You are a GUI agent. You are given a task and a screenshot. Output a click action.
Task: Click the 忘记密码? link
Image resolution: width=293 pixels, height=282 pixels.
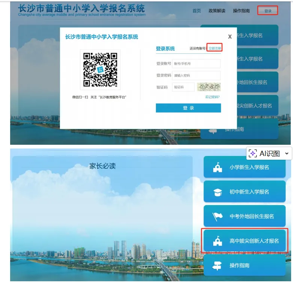[x=212, y=97]
